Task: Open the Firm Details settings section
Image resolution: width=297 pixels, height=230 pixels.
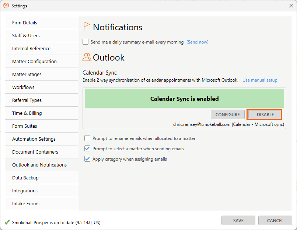Action: coord(42,23)
